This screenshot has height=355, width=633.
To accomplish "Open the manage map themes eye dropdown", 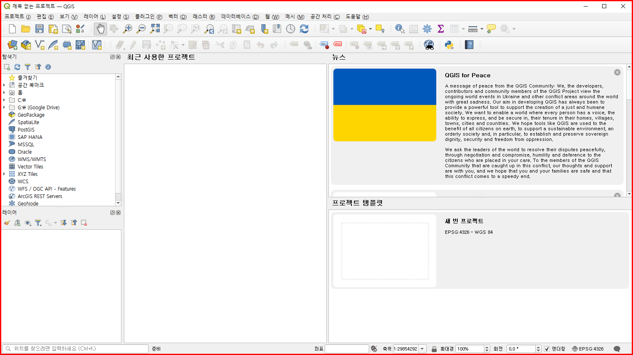I will pyautogui.click(x=28, y=223).
